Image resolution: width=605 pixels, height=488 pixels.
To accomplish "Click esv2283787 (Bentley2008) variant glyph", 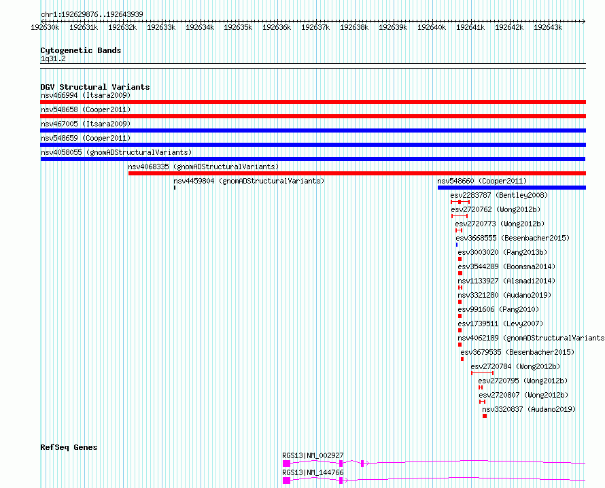I will pos(460,202).
